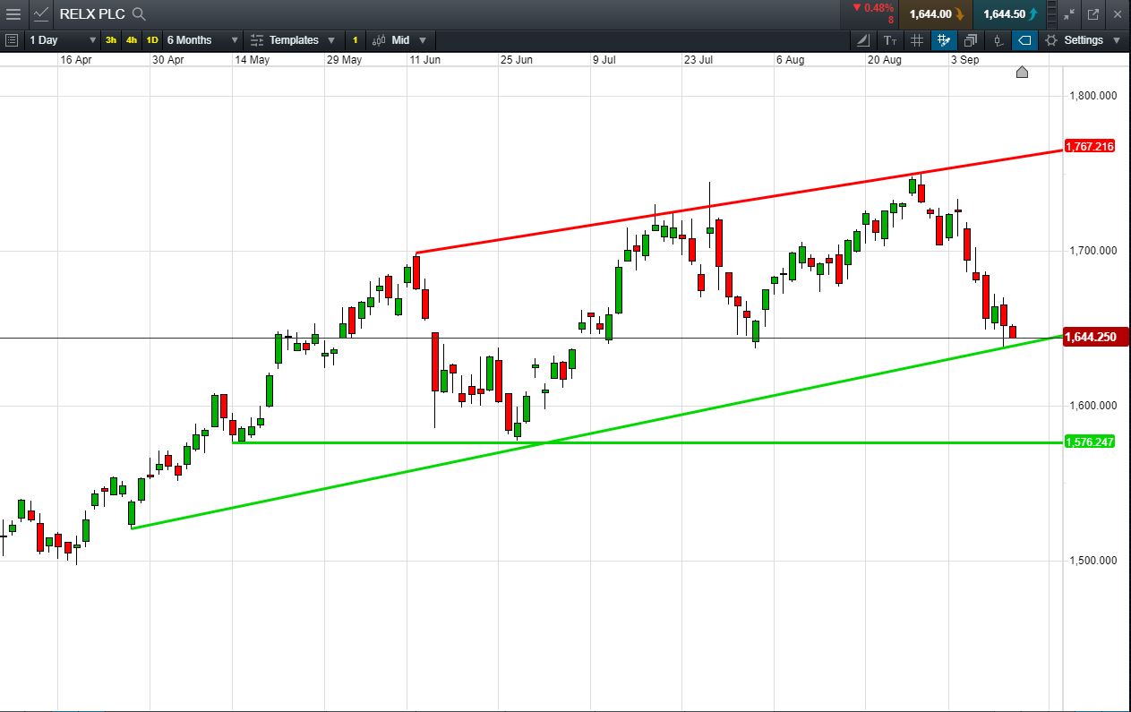Open the list panel icon
The height and width of the screenshot is (712, 1131).
click(12, 40)
